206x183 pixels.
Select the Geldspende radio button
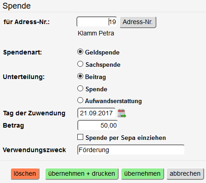pyautogui.click(x=80, y=52)
